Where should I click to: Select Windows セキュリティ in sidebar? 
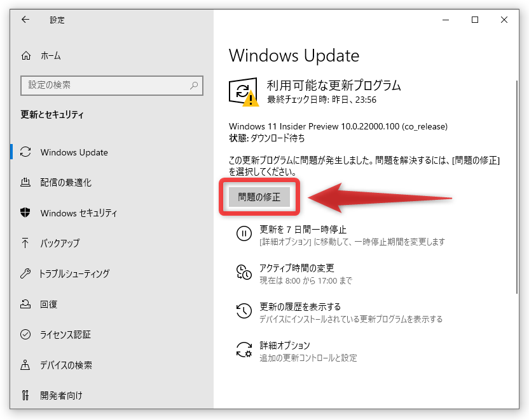[112, 213]
